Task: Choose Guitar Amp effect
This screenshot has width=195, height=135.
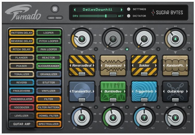Action: tap(22, 124)
